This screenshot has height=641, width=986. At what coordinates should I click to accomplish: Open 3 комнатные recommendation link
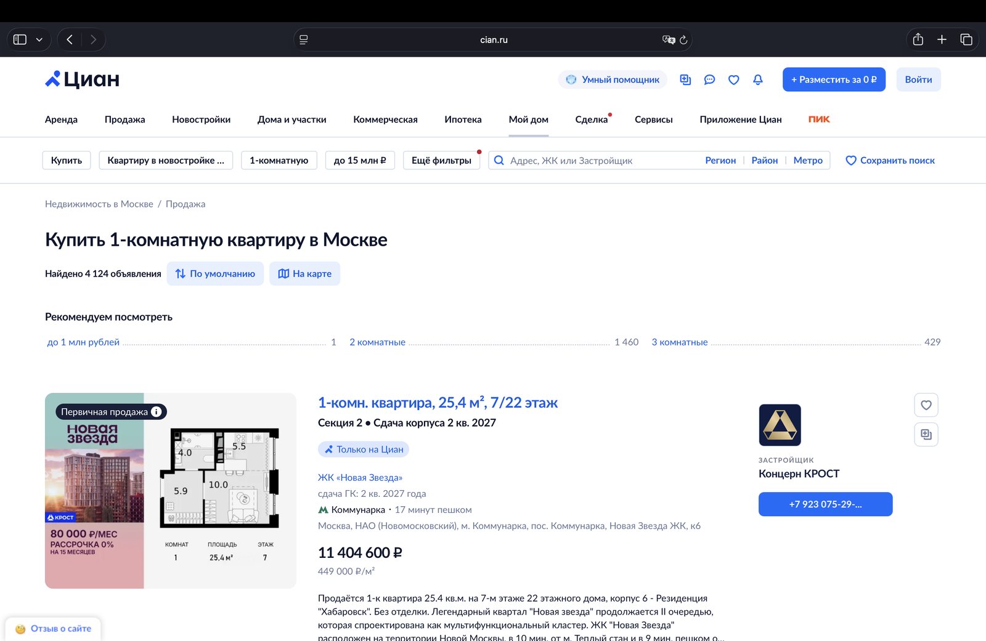point(680,342)
